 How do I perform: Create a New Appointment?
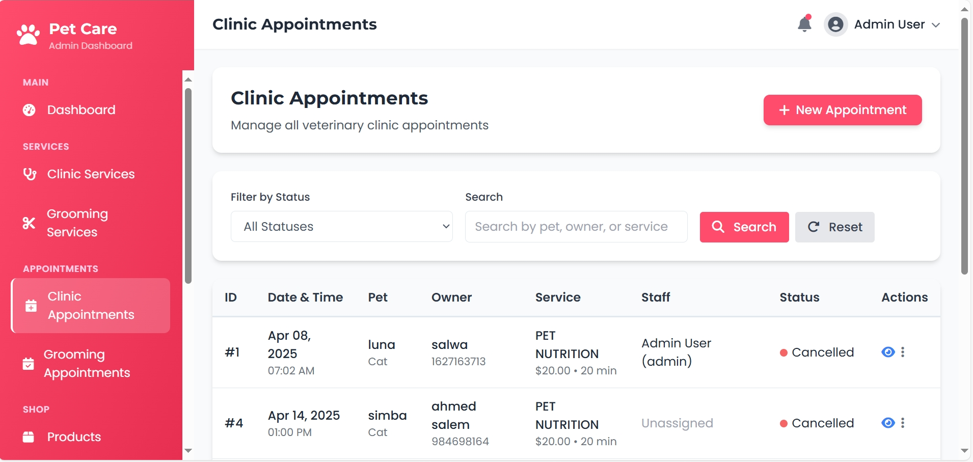(x=842, y=110)
